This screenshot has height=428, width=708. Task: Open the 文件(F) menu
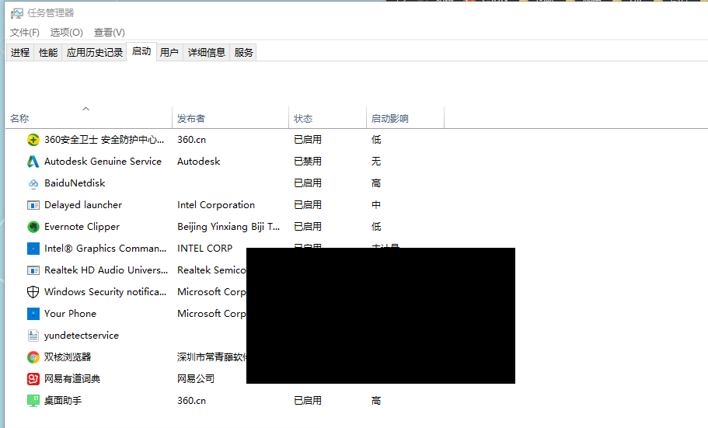coord(25,33)
